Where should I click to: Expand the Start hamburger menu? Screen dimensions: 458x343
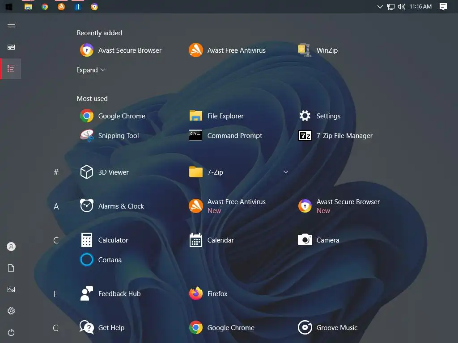11,26
